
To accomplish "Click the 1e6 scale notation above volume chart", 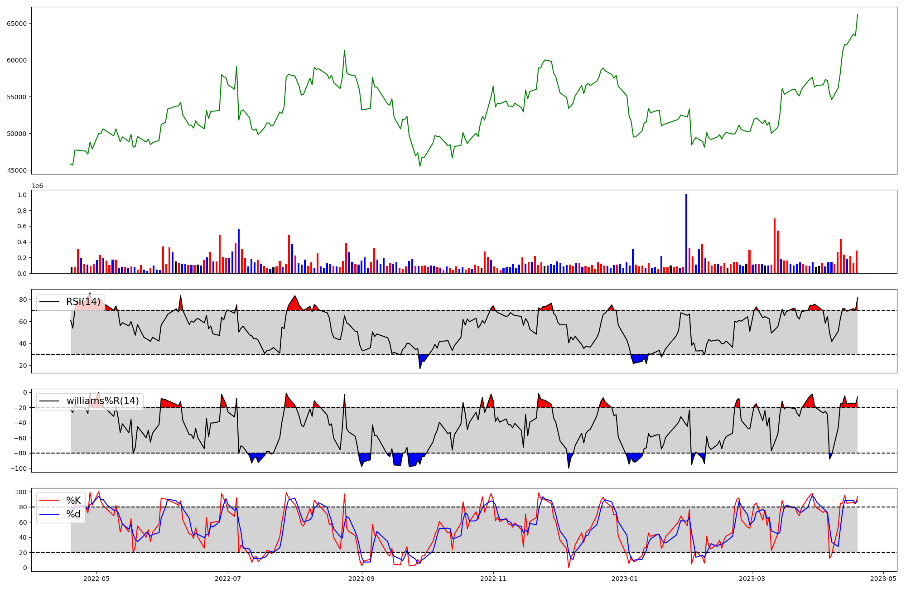I will point(37,186).
